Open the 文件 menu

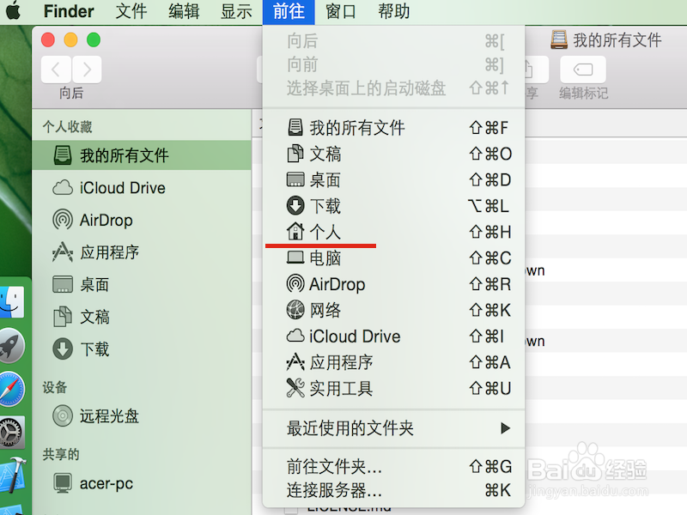[x=131, y=11]
